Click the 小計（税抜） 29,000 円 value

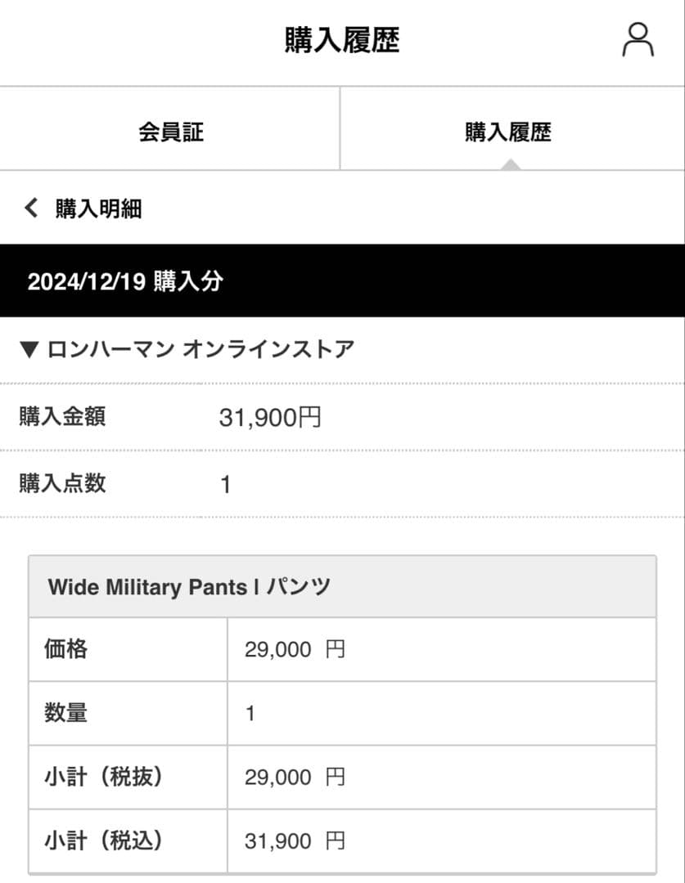pos(295,777)
